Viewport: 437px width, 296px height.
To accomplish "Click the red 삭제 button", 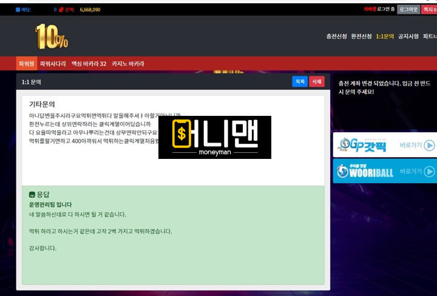I will click(x=317, y=82).
